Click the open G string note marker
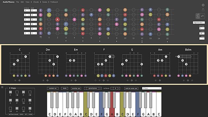This screenshot has width=208, height=117. (x=41, y=19)
